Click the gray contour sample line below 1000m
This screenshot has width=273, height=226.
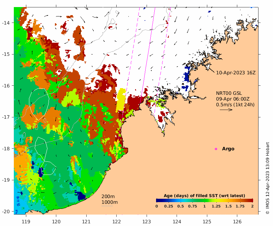pos(107,206)
